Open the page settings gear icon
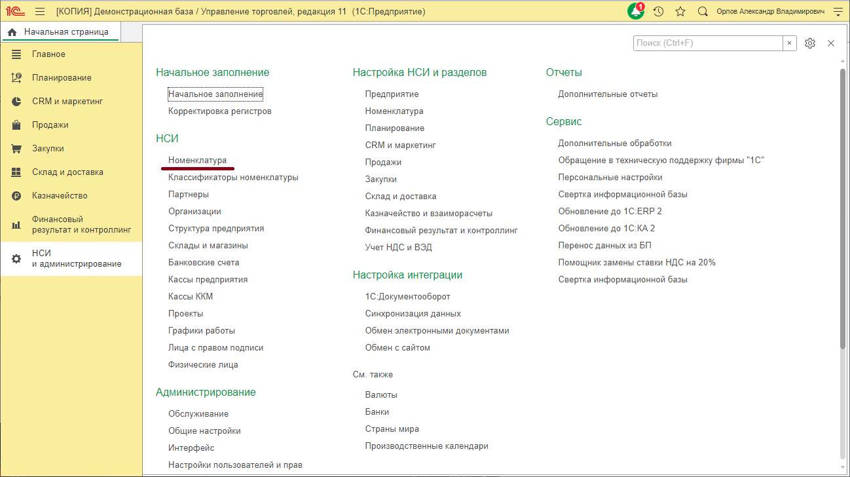 [x=810, y=43]
